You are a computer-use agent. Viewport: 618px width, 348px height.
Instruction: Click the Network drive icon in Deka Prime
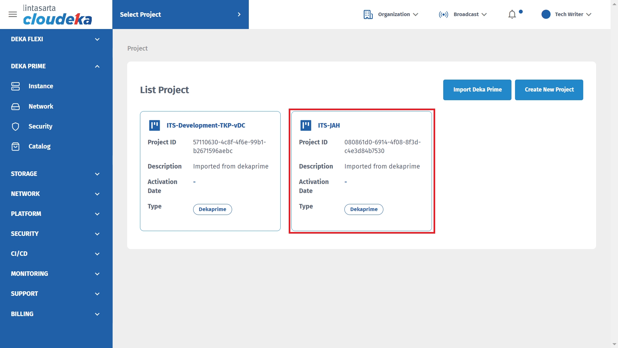(15, 106)
